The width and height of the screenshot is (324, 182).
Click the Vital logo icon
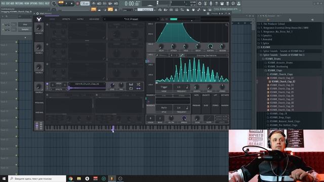(x=39, y=19)
